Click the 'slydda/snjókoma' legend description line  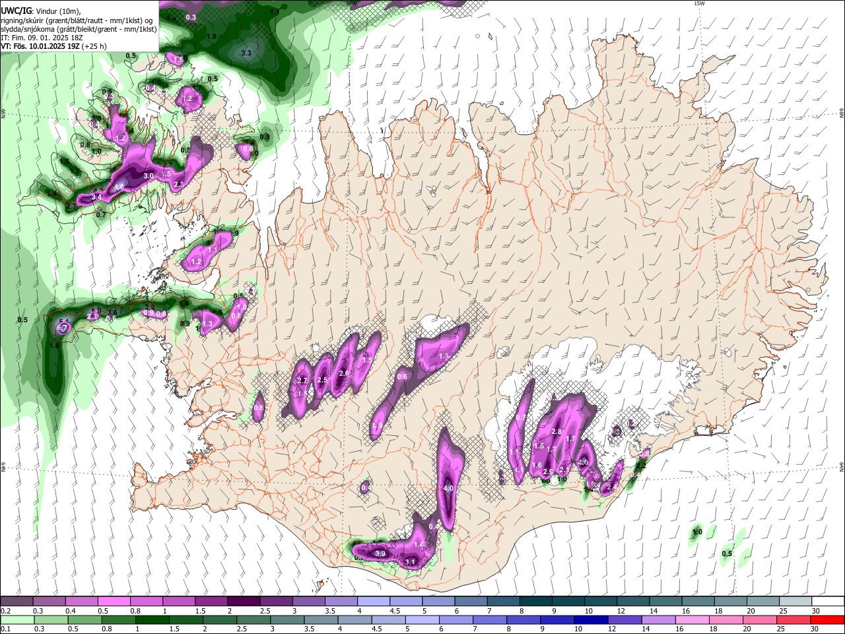pos(79,29)
